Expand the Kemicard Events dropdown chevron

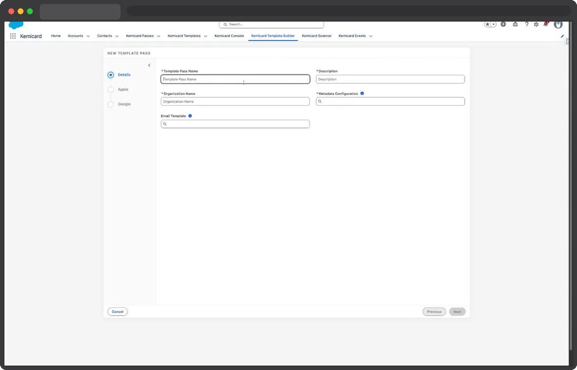[371, 36]
